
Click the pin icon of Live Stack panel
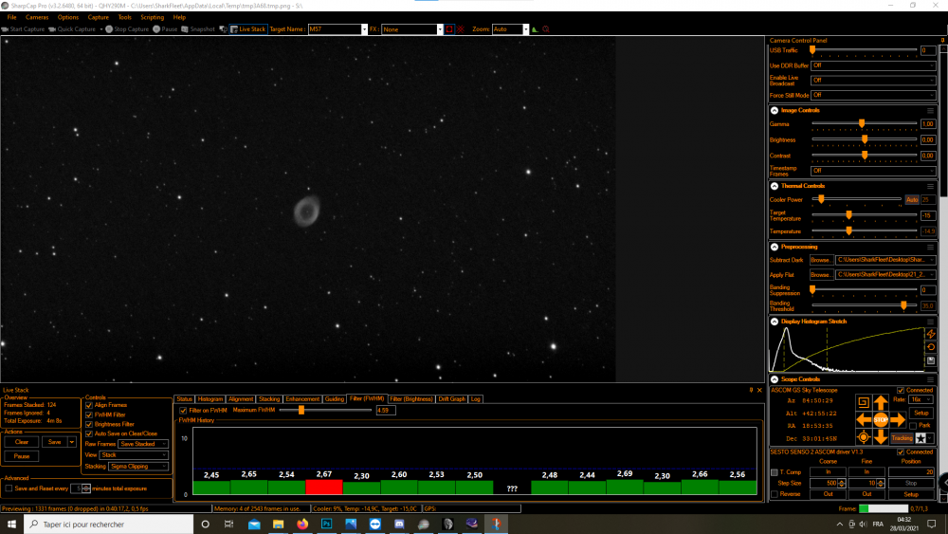[x=752, y=390]
